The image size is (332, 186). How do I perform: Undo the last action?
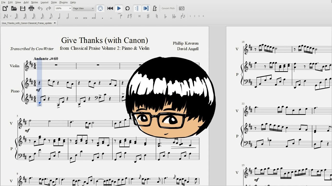point(40,8)
